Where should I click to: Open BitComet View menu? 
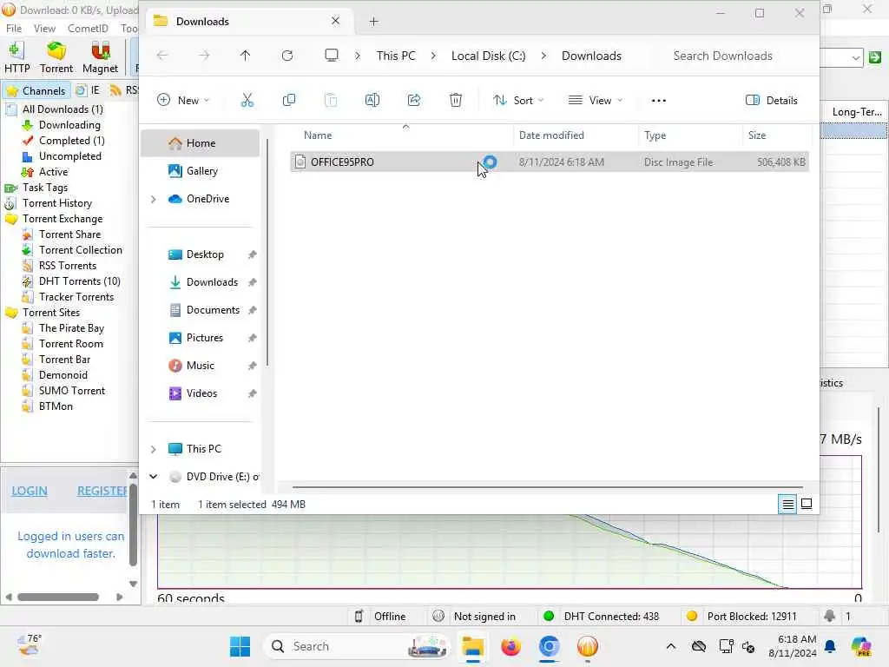click(44, 29)
